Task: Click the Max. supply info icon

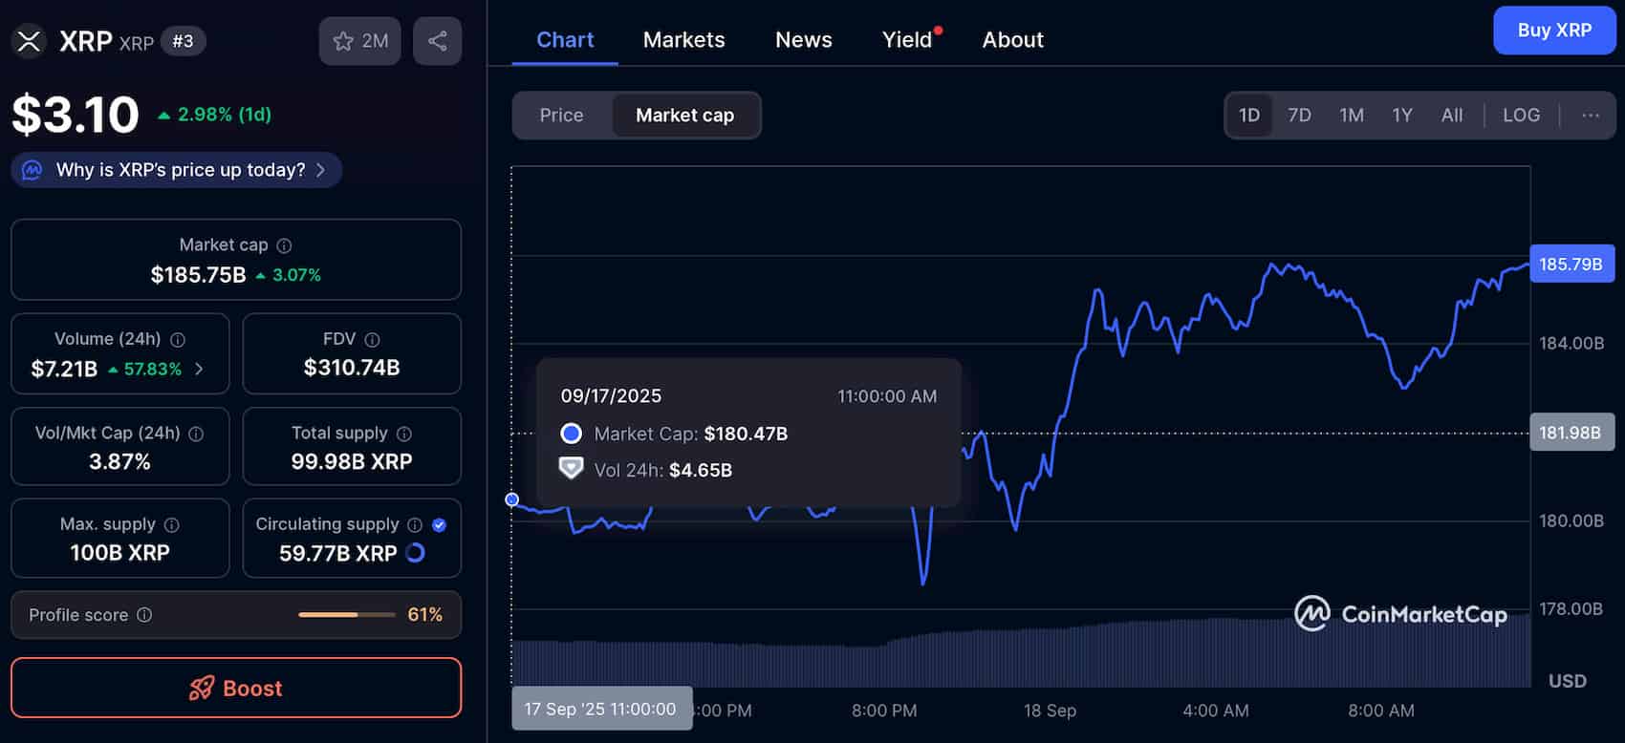Action: click(172, 524)
